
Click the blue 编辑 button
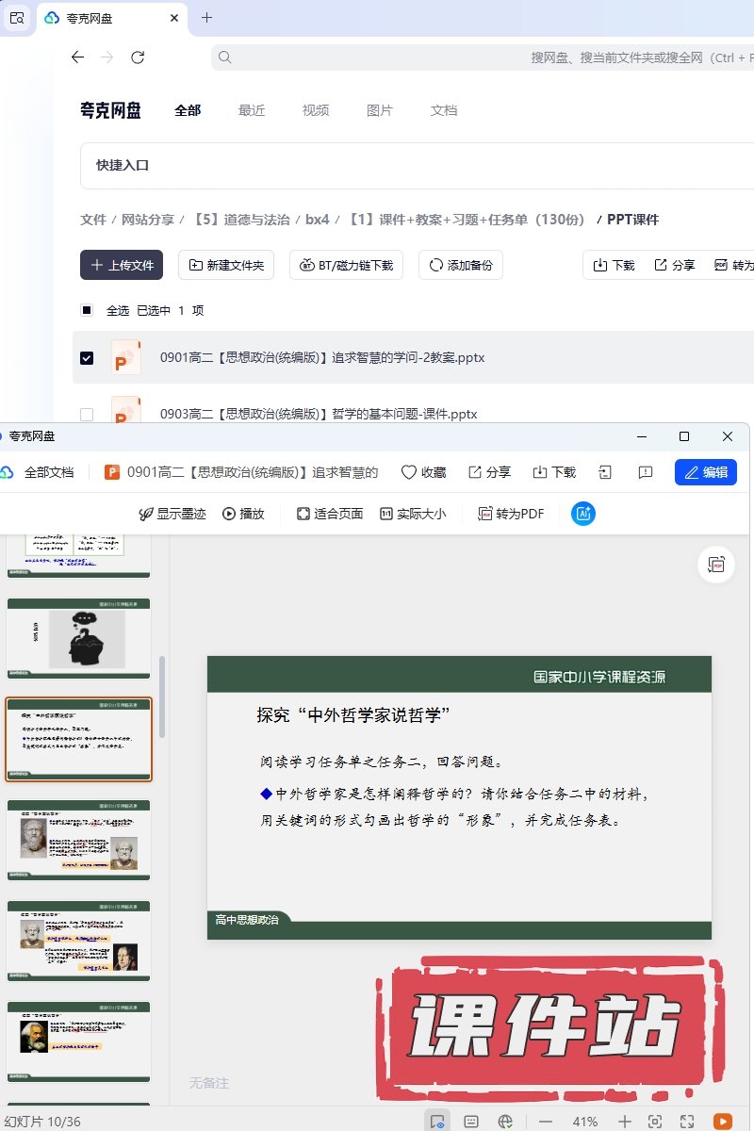tap(705, 472)
